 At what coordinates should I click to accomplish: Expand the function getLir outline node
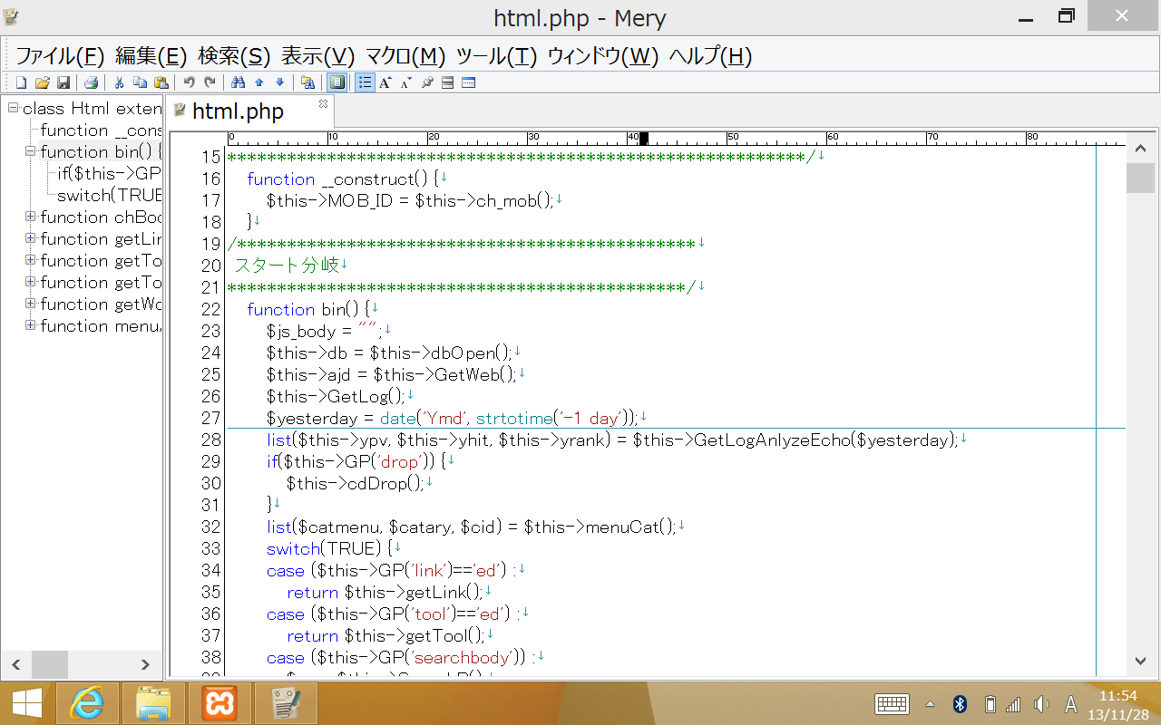(x=30, y=238)
